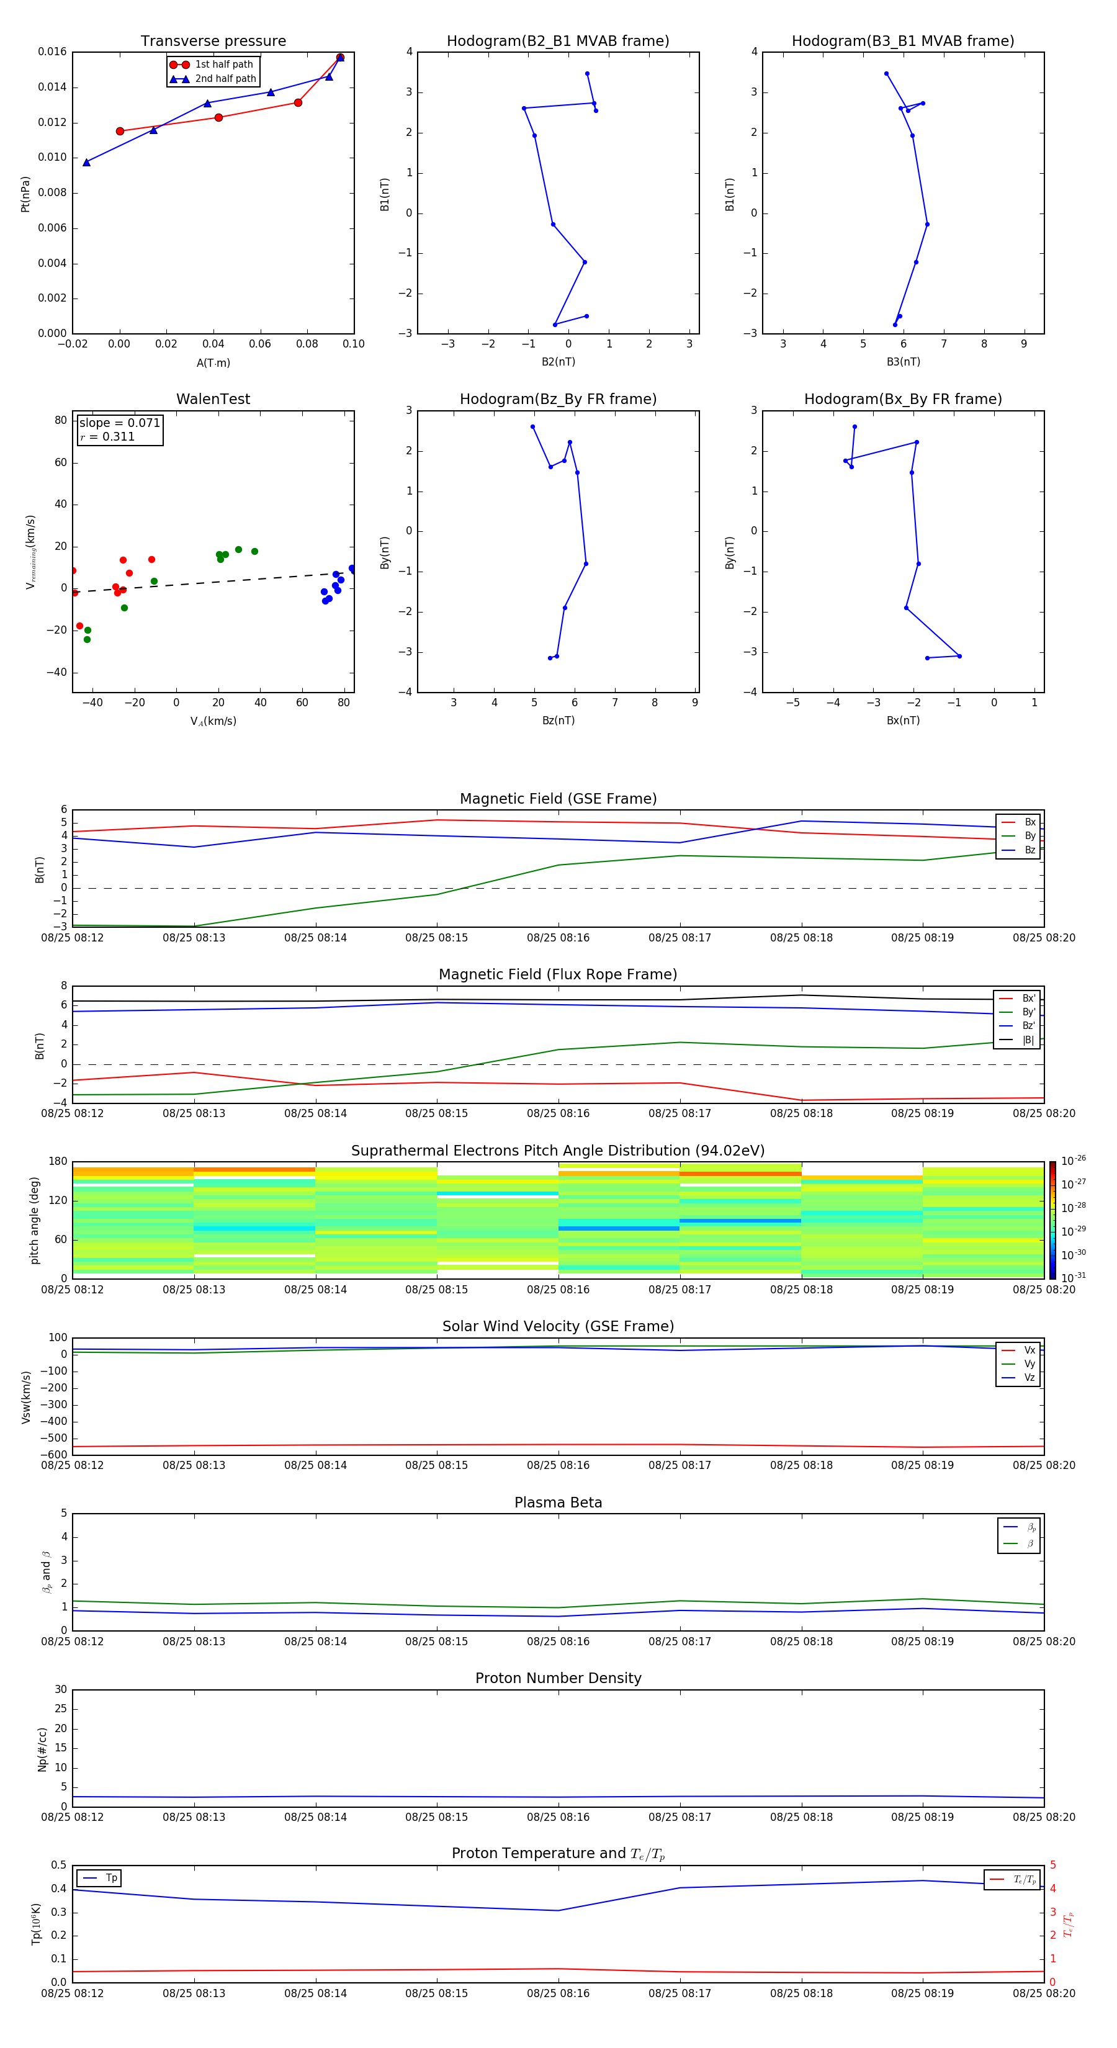Viewport: 1117px width, 2048px height.
Task: Click the dashed fit line in WalenTest plot
Action: coord(209,583)
